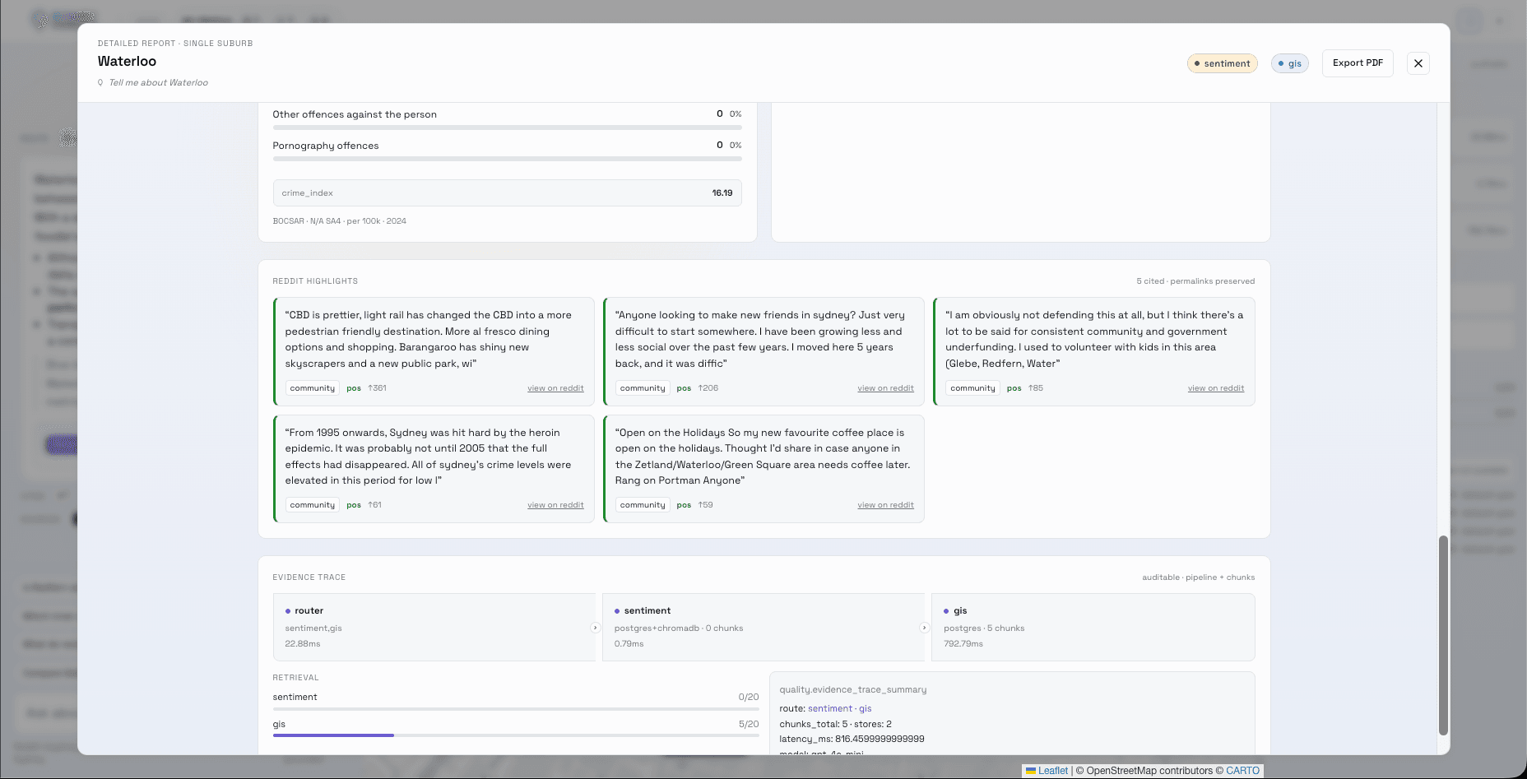This screenshot has width=1527, height=779.
Task: Click the Waterloo report title
Action: [127, 61]
